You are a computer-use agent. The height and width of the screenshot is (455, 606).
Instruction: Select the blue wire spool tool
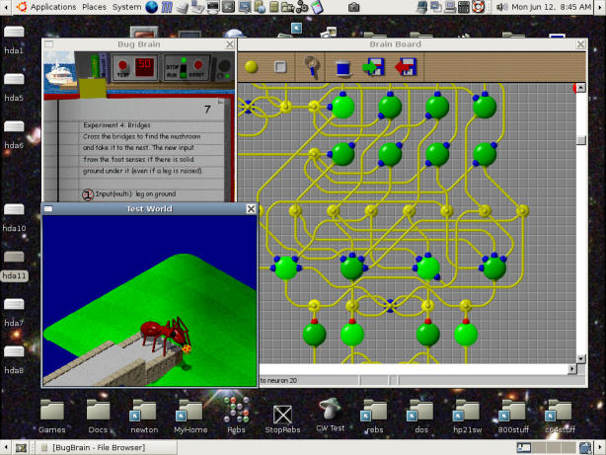tap(342, 68)
